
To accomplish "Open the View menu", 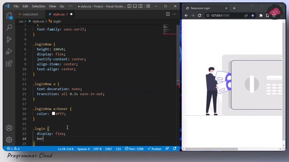I will (52, 6).
